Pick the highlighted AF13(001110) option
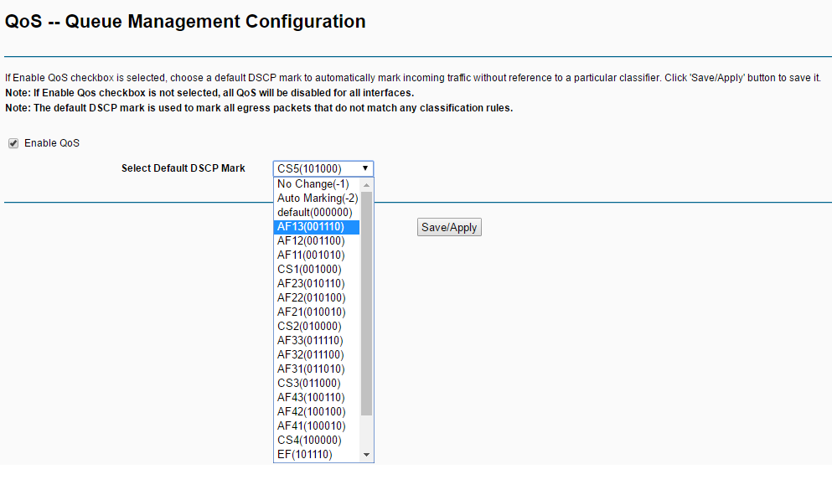This screenshot has height=490, width=832. point(317,227)
